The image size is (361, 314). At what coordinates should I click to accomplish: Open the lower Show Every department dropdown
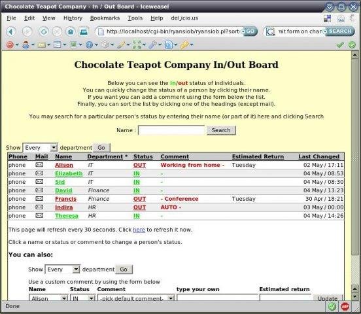[x=62, y=269]
